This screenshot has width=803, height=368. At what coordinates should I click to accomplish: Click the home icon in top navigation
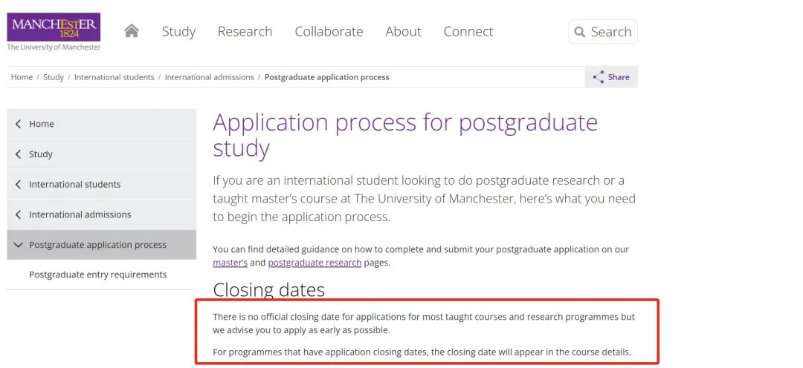132,31
